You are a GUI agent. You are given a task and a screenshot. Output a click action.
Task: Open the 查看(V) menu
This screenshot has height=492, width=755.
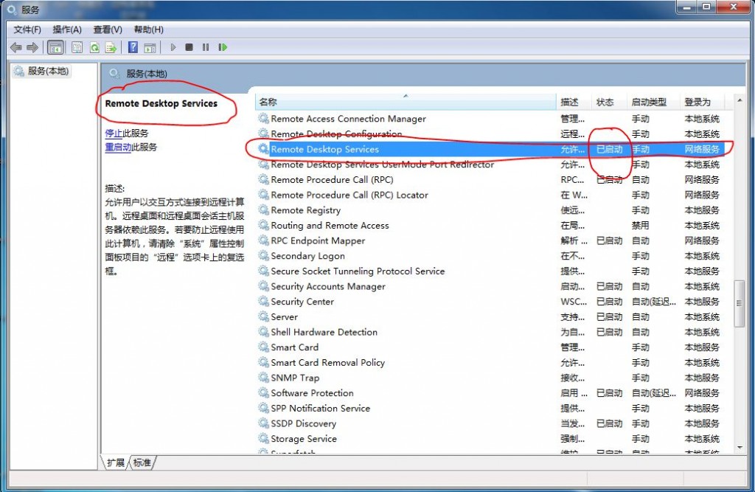click(x=108, y=30)
